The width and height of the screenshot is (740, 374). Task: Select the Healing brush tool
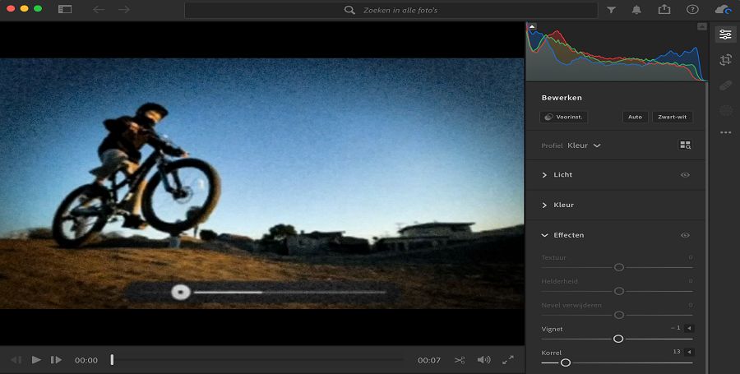click(x=725, y=85)
